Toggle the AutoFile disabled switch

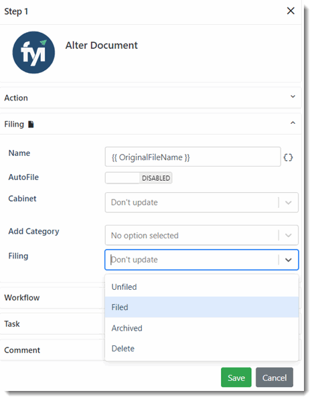point(139,178)
